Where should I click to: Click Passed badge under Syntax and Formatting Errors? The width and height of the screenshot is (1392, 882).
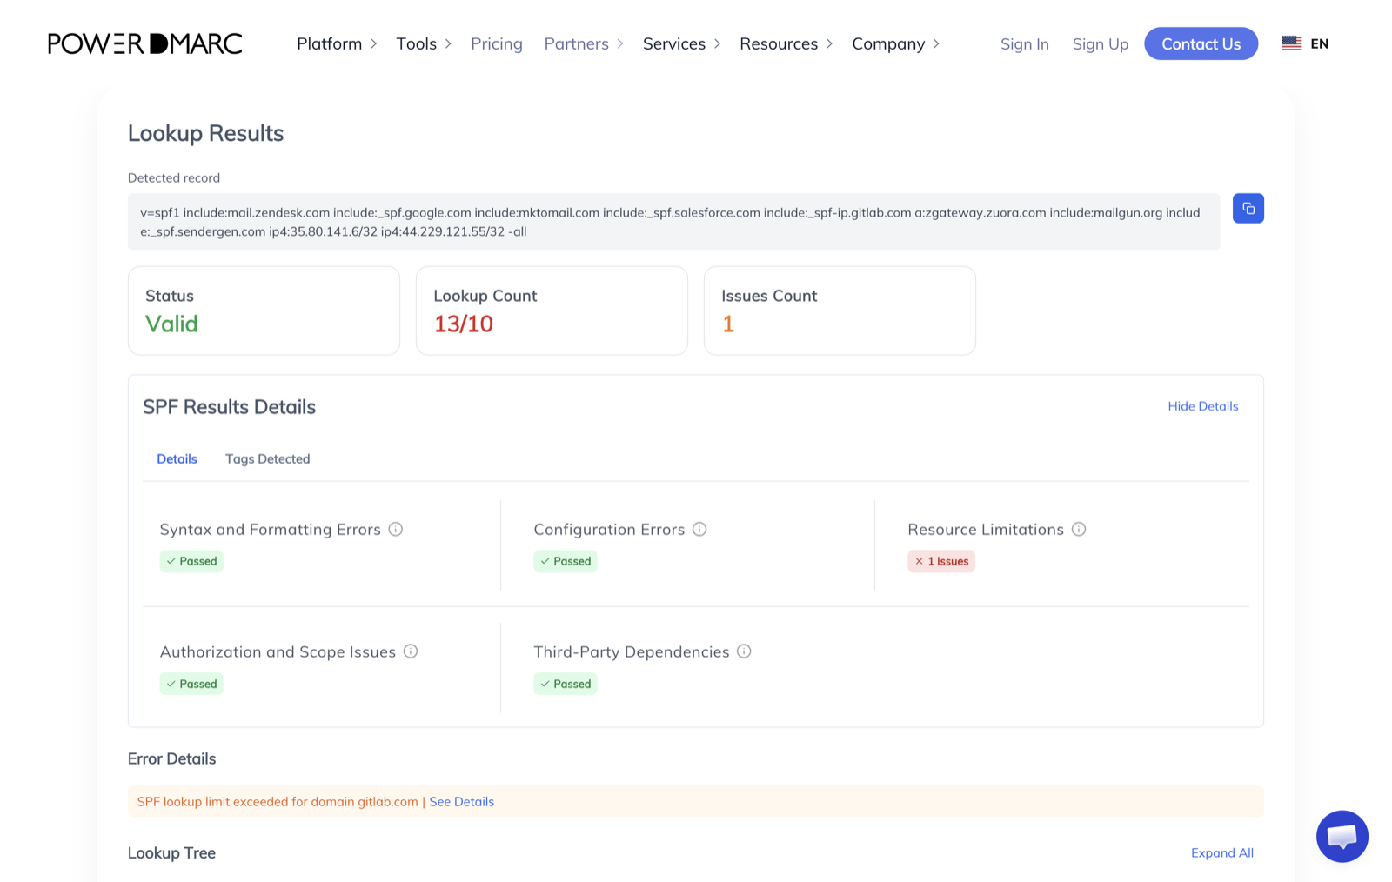(191, 561)
